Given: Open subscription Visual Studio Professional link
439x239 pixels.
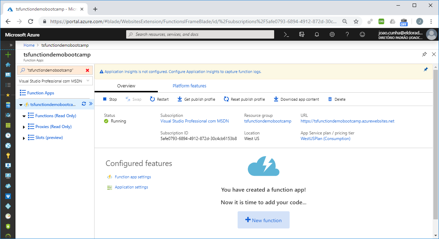Looking at the screenshot, I should click(x=194, y=121).
